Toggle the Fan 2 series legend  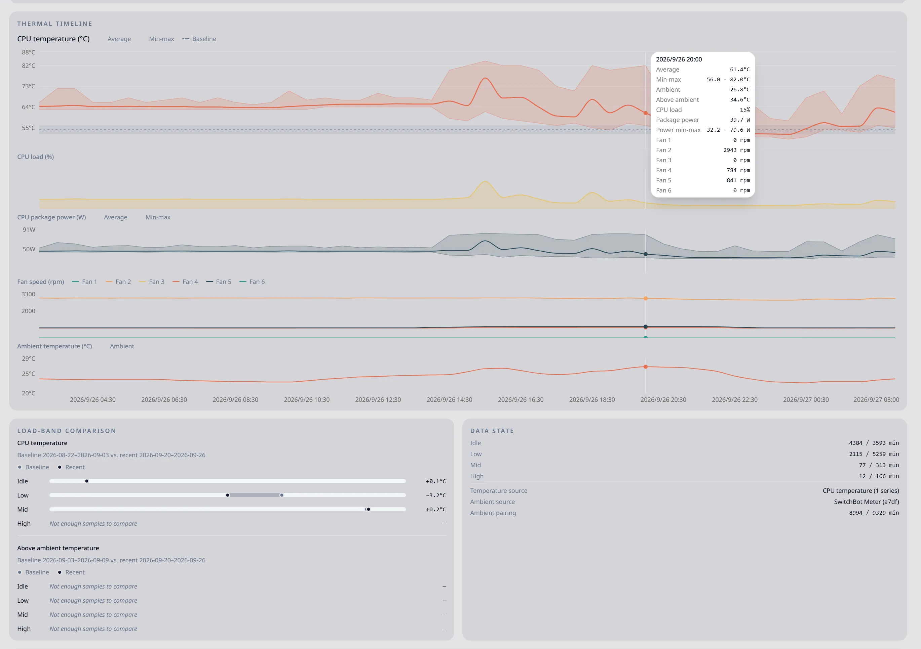[118, 282]
